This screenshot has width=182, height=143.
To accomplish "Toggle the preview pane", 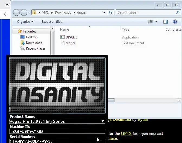I will 165,22.
